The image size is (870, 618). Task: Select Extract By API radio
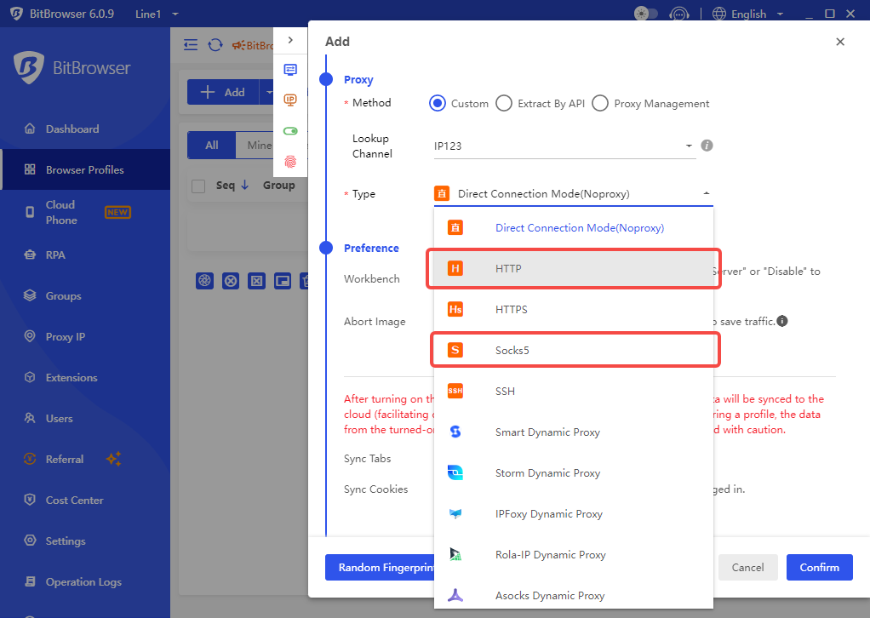coord(504,103)
